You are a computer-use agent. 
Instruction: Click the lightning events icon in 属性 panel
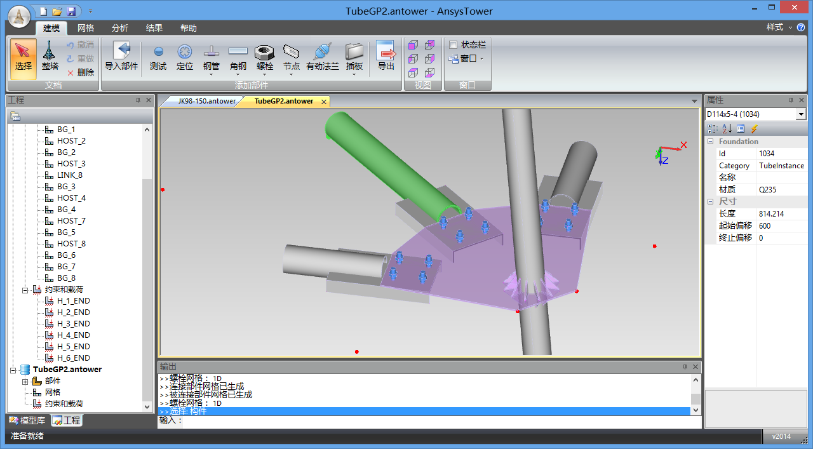[x=755, y=129]
